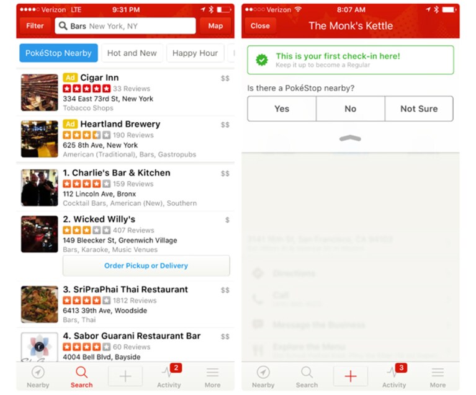Screen dimensions: 476x395
Task: Tap the red plus check-in icon
Action: pos(350,376)
